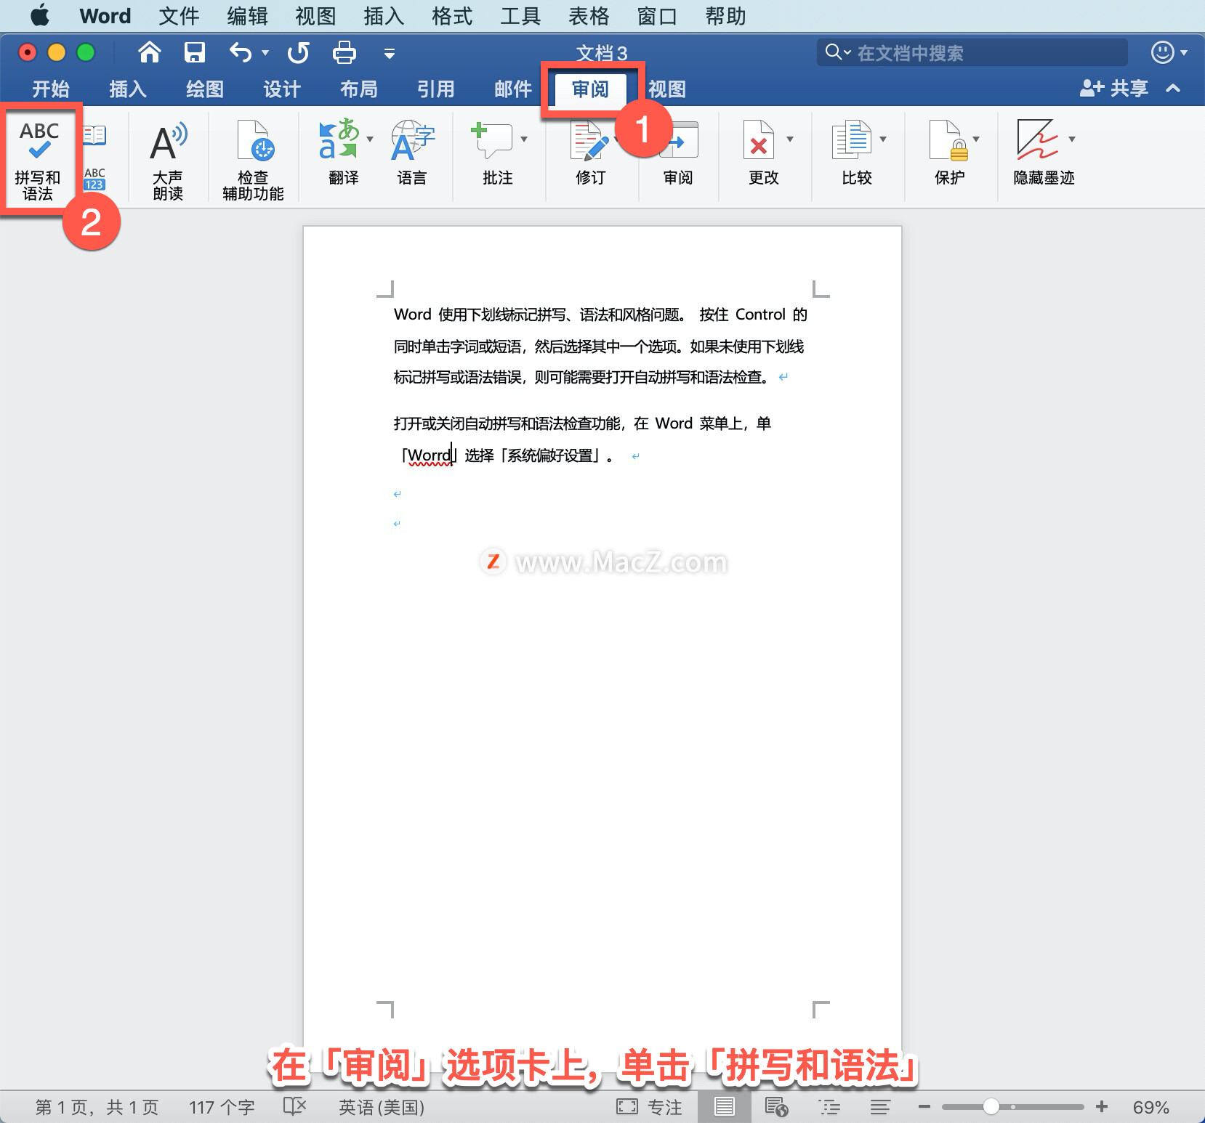Print the document
Image resolution: width=1205 pixels, height=1123 pixels.
(x=344, y=52)
